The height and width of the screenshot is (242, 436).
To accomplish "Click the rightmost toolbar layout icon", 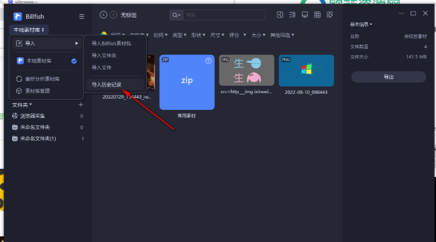I will [x=330, y=15].
